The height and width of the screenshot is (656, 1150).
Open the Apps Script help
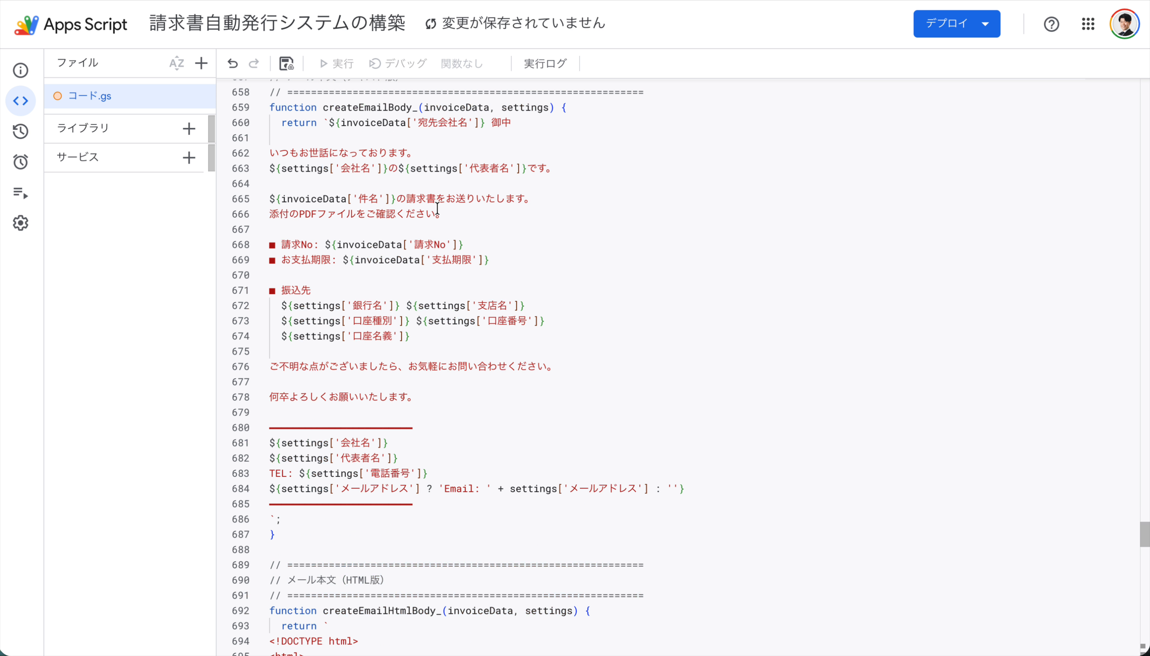pyautogui.click(x=1051, y=23)
